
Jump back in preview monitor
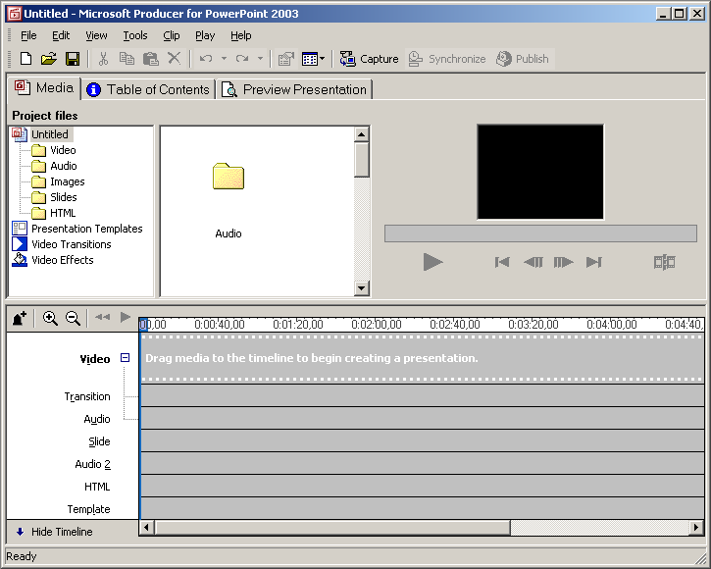tap(502, 262)
